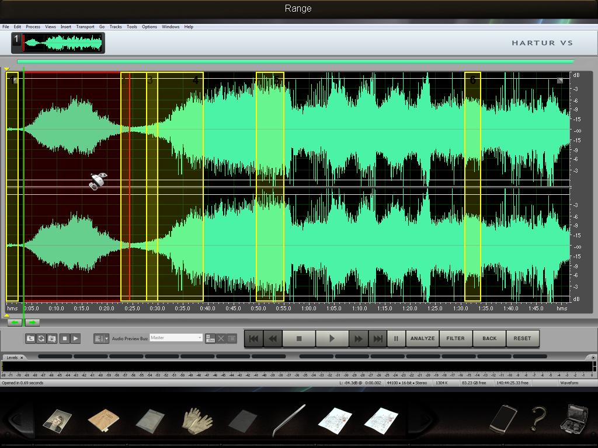Open the smartphone icon
The image size is (598, 448).
tap(503, 419)
